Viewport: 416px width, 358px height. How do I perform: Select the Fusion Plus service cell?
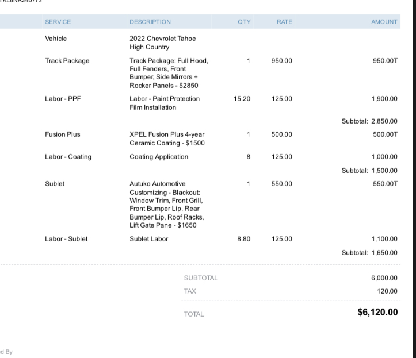tap(63, 134)
